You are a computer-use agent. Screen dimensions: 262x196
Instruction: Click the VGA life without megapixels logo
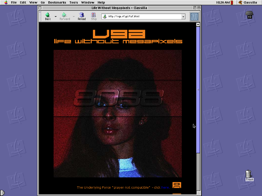(118, 36)
